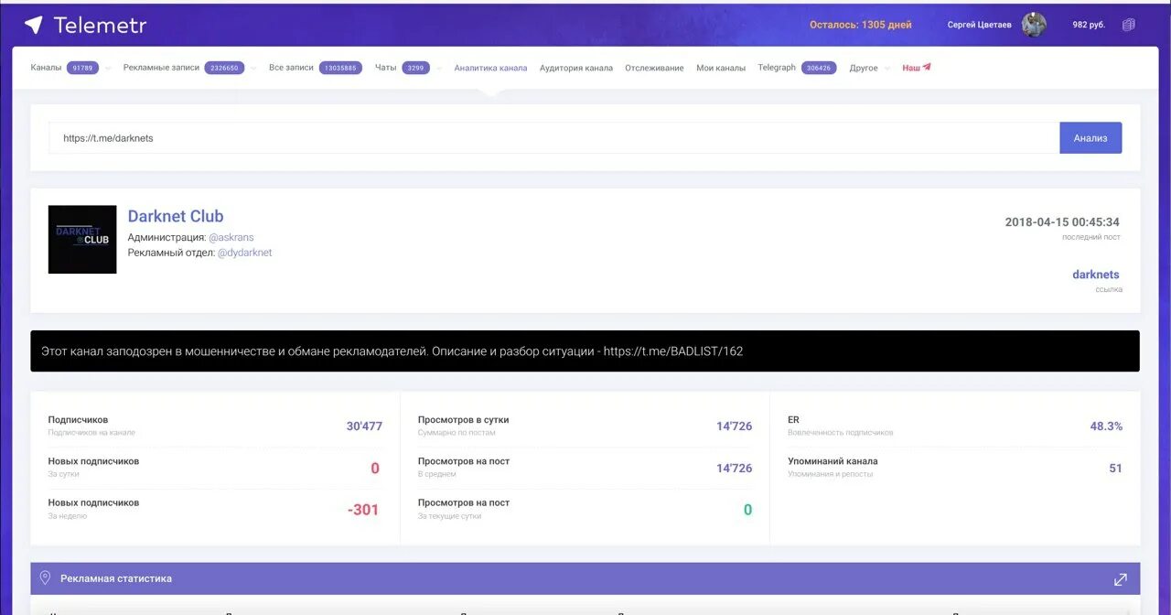The height and width of the screenshot is (615, 1171).
Task: Click the ER value 48.3%
Action: pyautogui.click(x=1106, y=426)
